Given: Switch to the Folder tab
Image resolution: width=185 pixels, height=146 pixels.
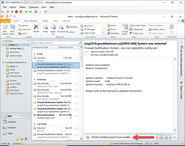Looking at the screenshot, I should tap(45, 21).
